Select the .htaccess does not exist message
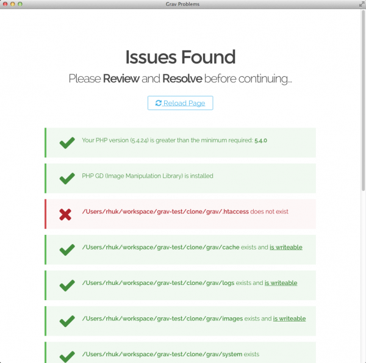 click(185, 212)
